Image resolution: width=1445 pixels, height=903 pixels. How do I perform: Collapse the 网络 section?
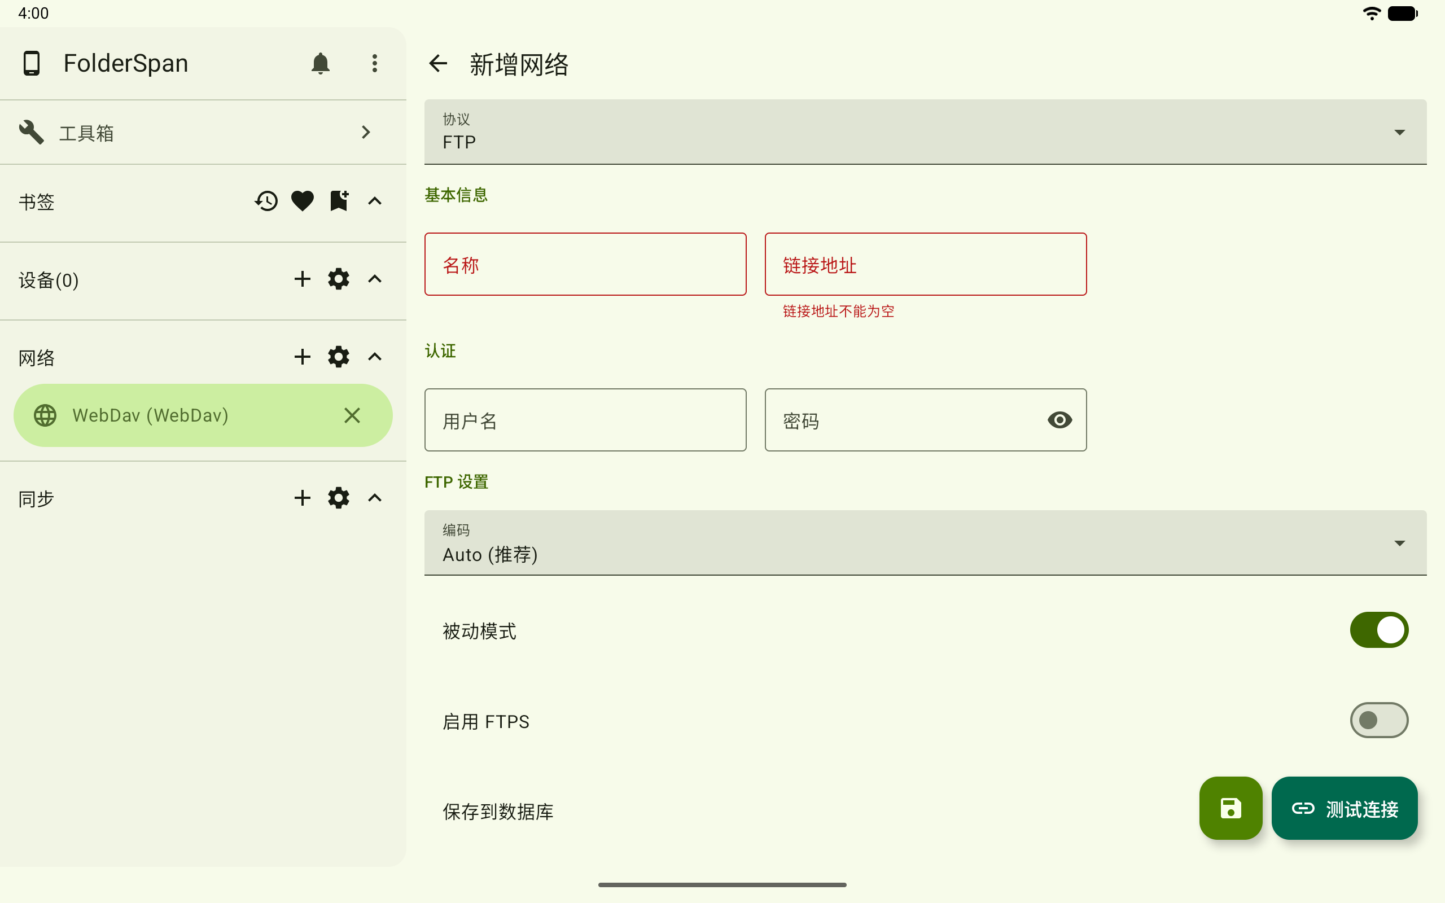point(374,357)
